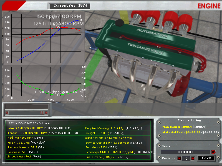Click the red regenerate name icon
This screenshot has width=222, height=166.
213,152
